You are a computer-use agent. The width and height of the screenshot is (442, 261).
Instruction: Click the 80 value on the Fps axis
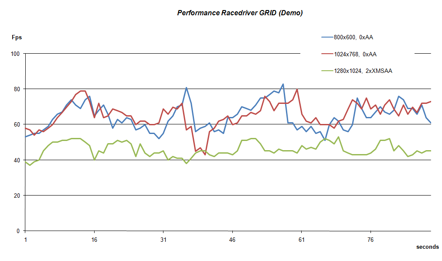17,89
